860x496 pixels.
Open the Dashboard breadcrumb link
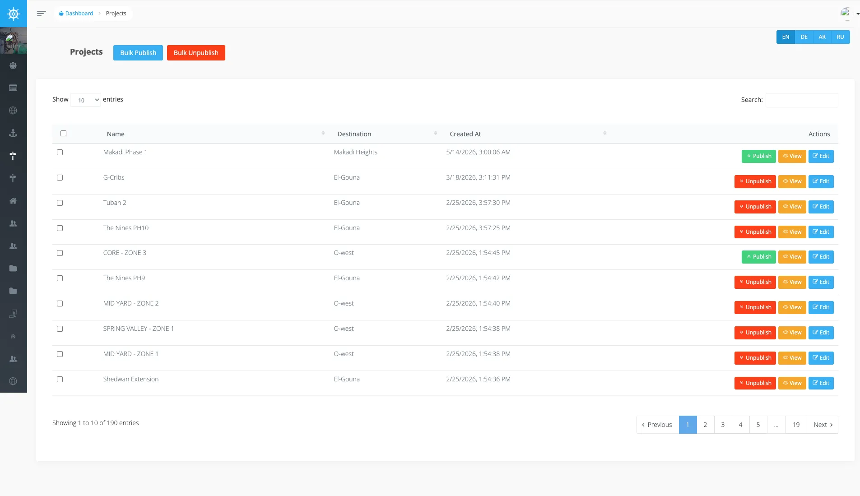(x=76, y=14)
